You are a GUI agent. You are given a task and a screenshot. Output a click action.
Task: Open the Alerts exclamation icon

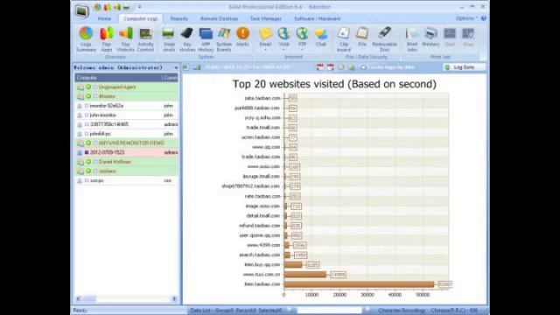tap(242, 33)
